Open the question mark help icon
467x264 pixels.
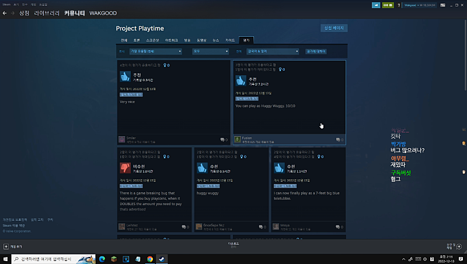(399, 5)
